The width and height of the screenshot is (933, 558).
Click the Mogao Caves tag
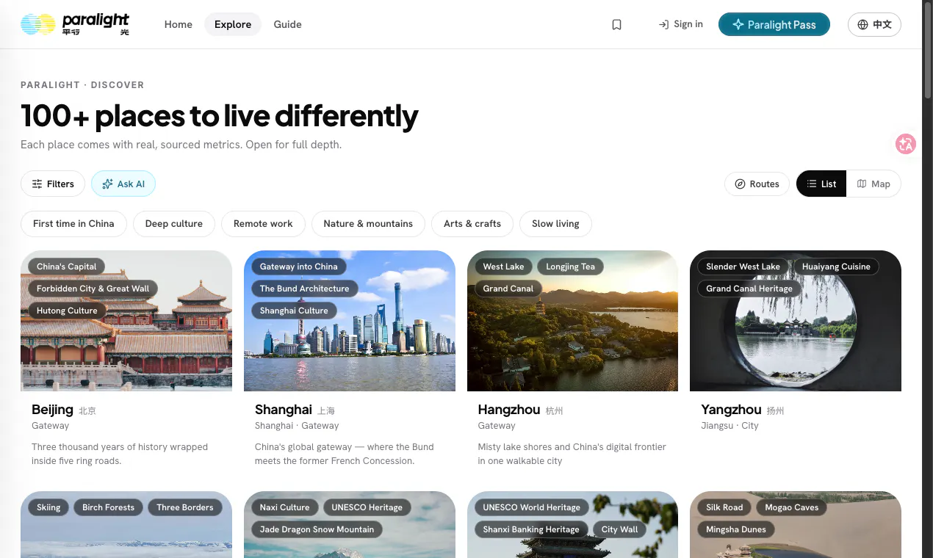click(792, 507)
